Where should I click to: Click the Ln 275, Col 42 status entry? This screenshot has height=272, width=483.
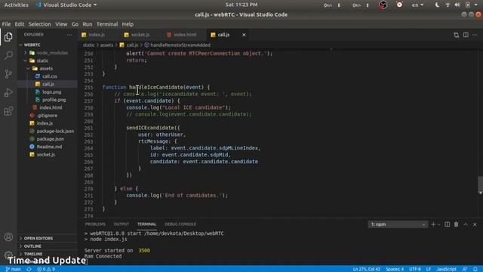[366, 269]
